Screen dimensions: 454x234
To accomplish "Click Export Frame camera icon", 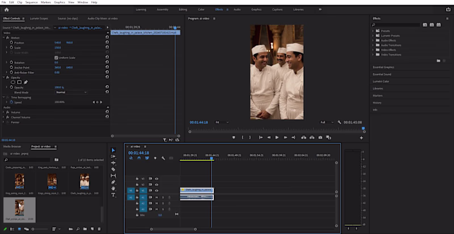I will click(320, 138).
